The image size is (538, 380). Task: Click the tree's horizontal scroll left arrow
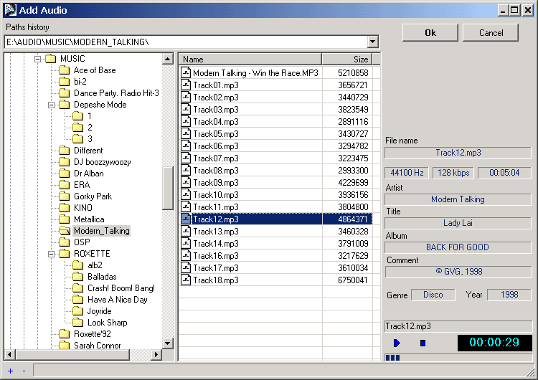coord(9,355)
